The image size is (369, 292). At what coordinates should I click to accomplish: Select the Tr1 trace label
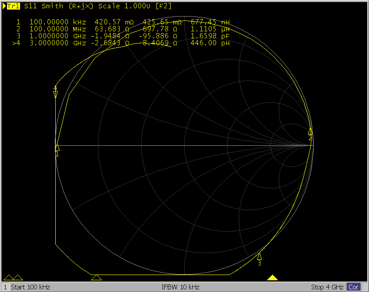coord(13,6)
